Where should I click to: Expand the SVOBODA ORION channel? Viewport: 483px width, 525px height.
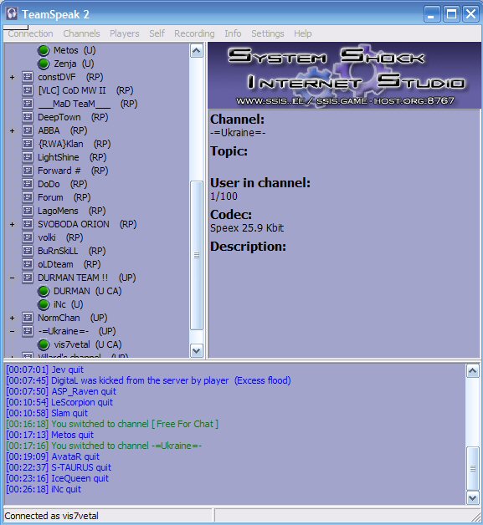tap(12, 224)
